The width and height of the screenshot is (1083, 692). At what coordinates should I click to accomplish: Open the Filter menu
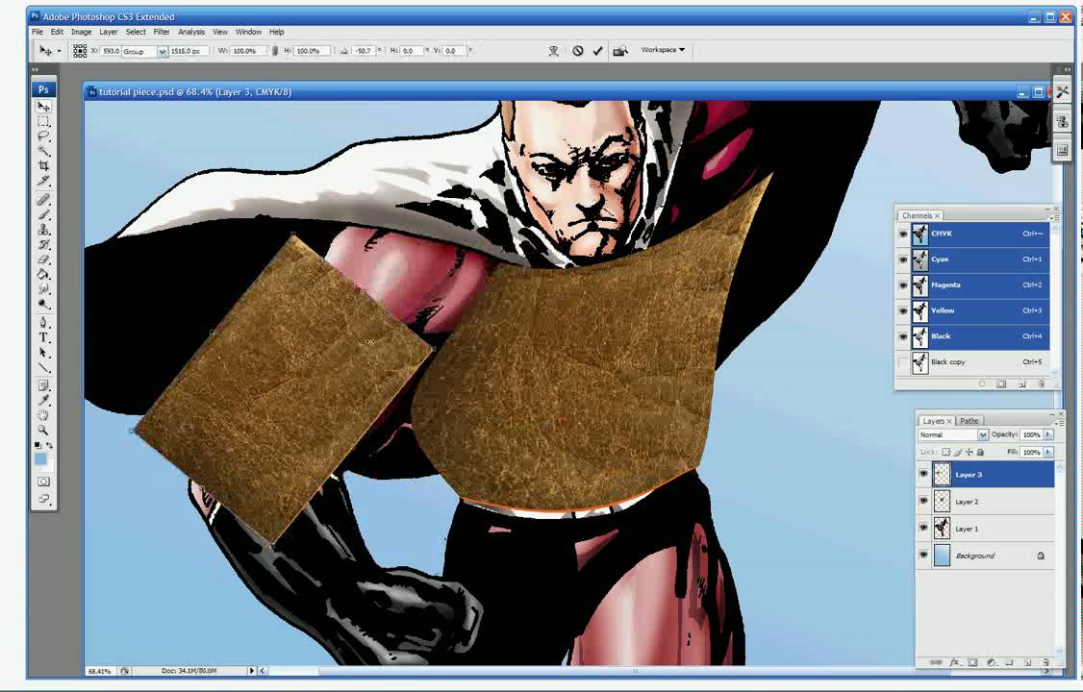tap(162, 32)
